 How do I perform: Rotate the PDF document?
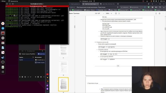point(119,13)
